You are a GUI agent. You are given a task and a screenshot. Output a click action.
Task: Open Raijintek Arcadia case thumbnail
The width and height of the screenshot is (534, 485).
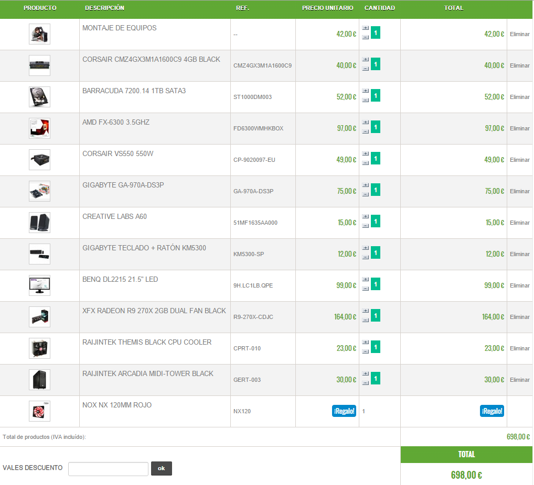(x=39, y=380)
